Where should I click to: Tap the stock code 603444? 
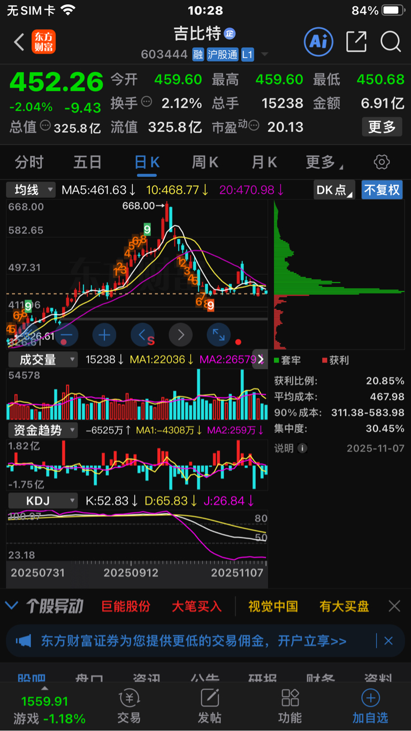coord(164,55)
